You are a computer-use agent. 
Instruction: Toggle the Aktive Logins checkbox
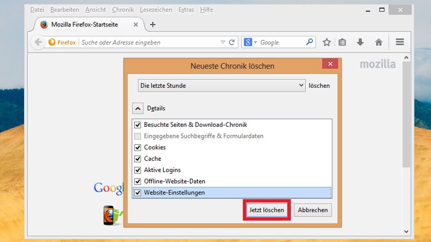point(138,170)
